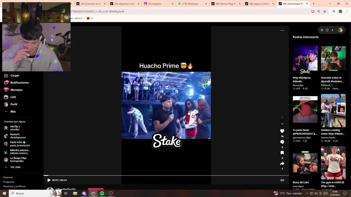Open the Cargar upload icon
The height and width of the screenshot is (197, 351).
pyautogui.click(x=6, y=76)
